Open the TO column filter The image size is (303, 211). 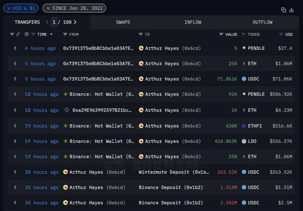[x=141, y=34]
